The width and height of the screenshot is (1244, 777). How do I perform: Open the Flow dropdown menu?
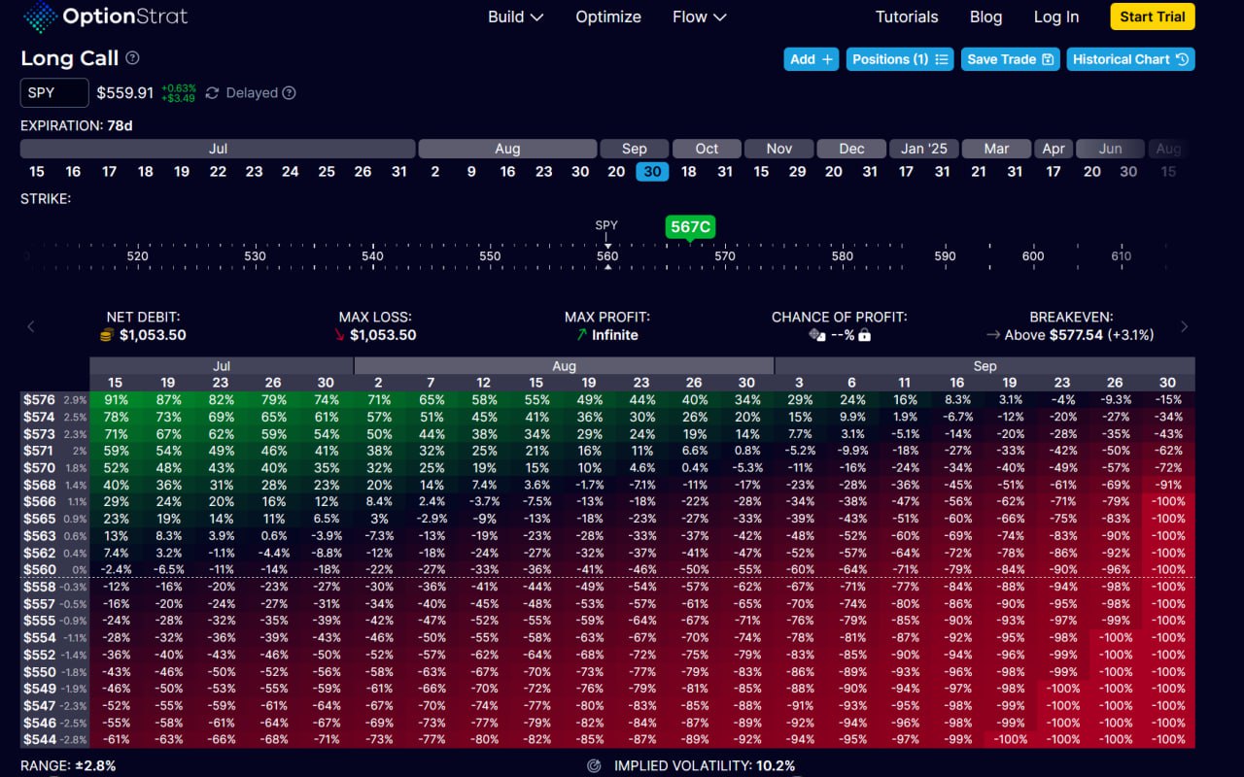(x=699, y=17)
